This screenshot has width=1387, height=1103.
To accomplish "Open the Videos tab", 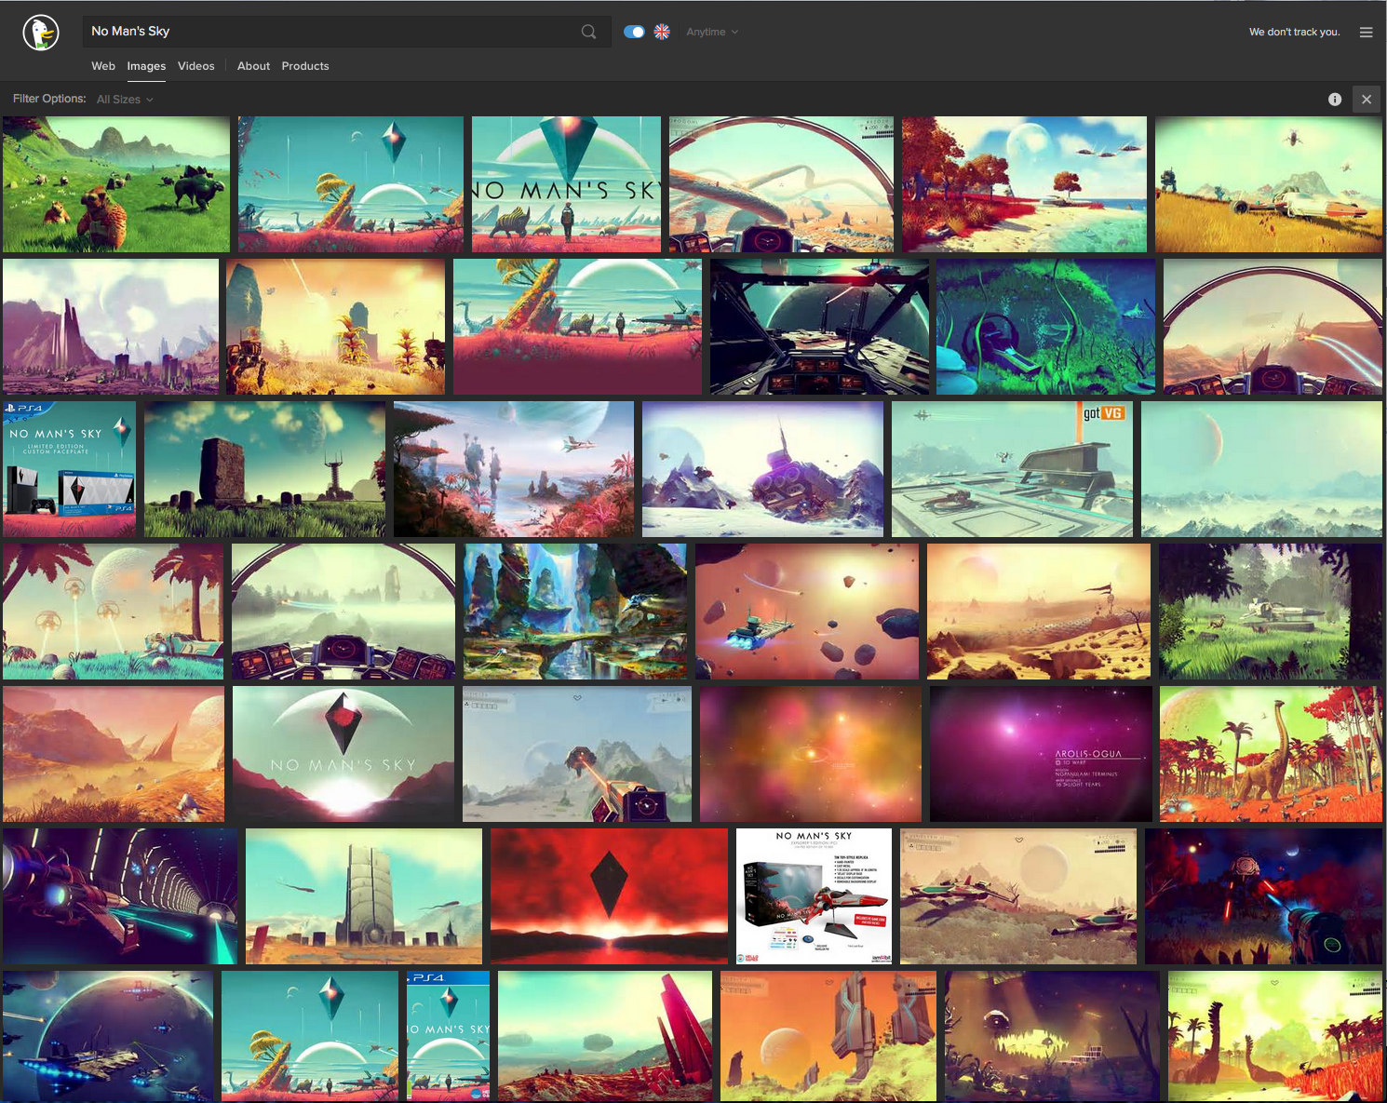I will [195, 66].
